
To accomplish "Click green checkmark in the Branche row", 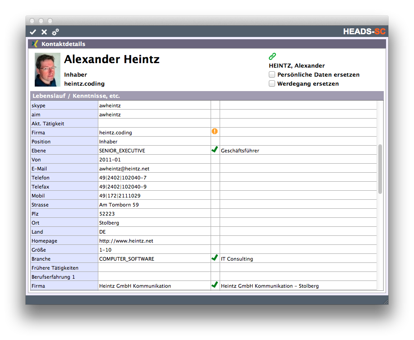I will pyautogui.click(x=215, y=257).
